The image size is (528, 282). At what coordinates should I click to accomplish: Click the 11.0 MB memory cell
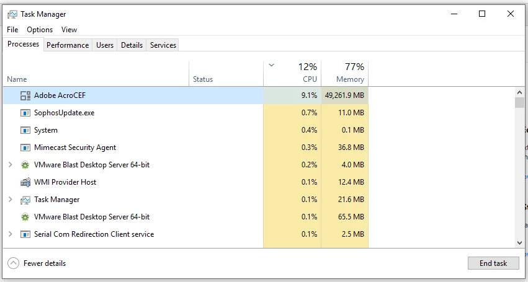coord(344,113)
